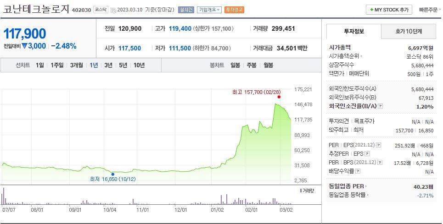Click the 거래량 volume legend marker
Screen dimensions: 443x224
301,191
